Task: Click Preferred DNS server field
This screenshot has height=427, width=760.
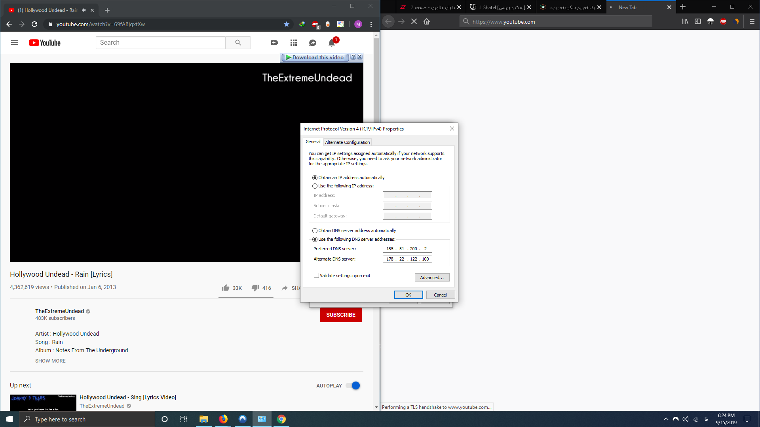Action: tap(407, 249)
